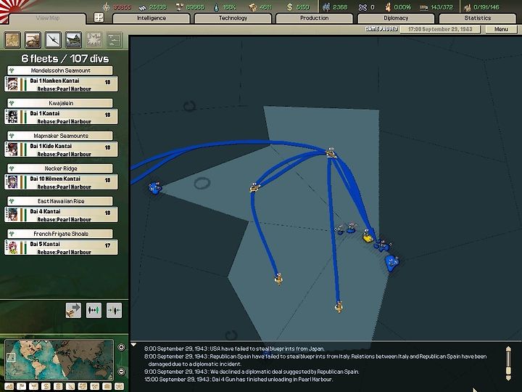This screenshot has width=522, height=392.
Task: Click the Dai 1 Nanken Kantai leader portrait
Action: [12, 84]
